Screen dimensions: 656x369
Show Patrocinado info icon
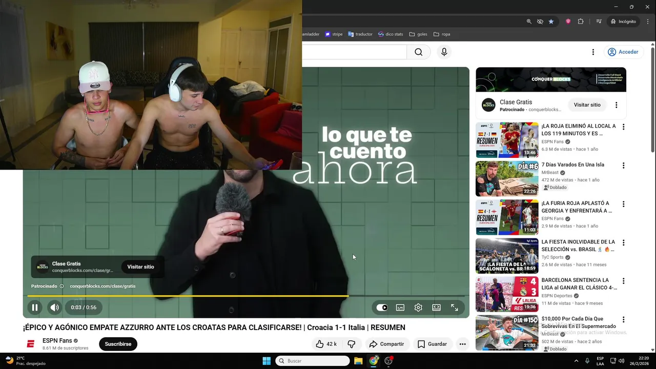click(61, 286)
